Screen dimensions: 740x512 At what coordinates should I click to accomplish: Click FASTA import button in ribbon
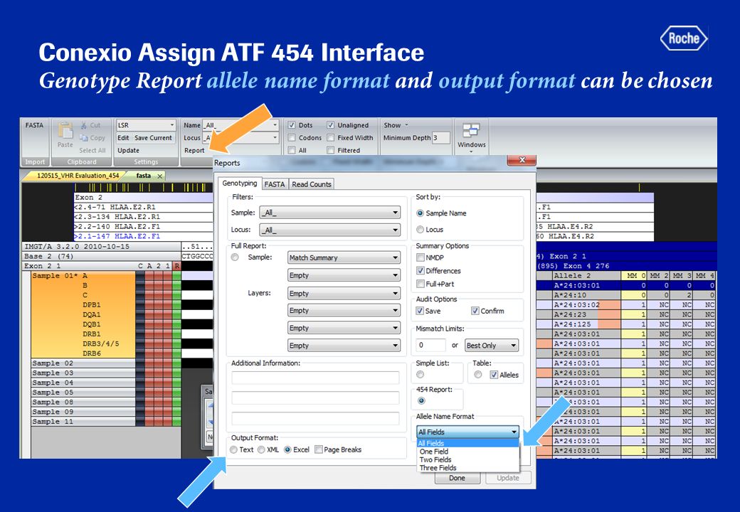34,125
